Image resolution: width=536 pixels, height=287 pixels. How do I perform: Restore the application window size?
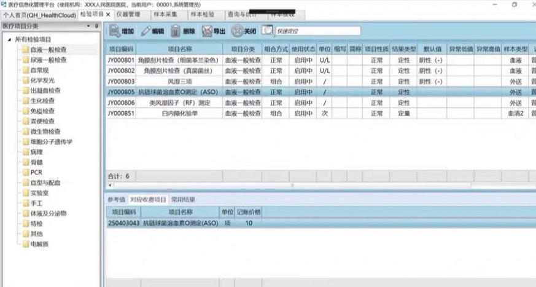(x=514, y=5)
